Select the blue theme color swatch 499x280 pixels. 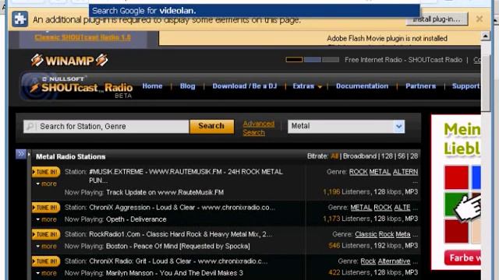point(313,59)
